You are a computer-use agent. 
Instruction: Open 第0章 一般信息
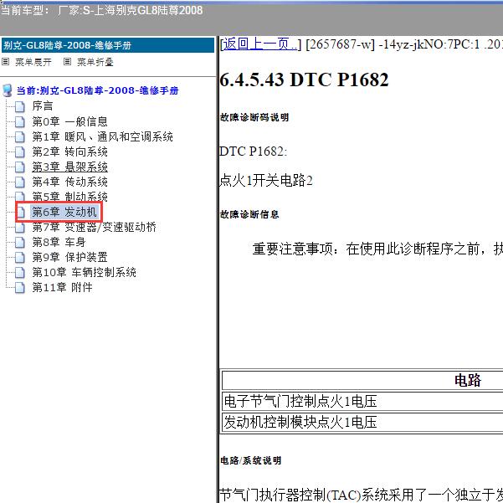pos(69,121)
